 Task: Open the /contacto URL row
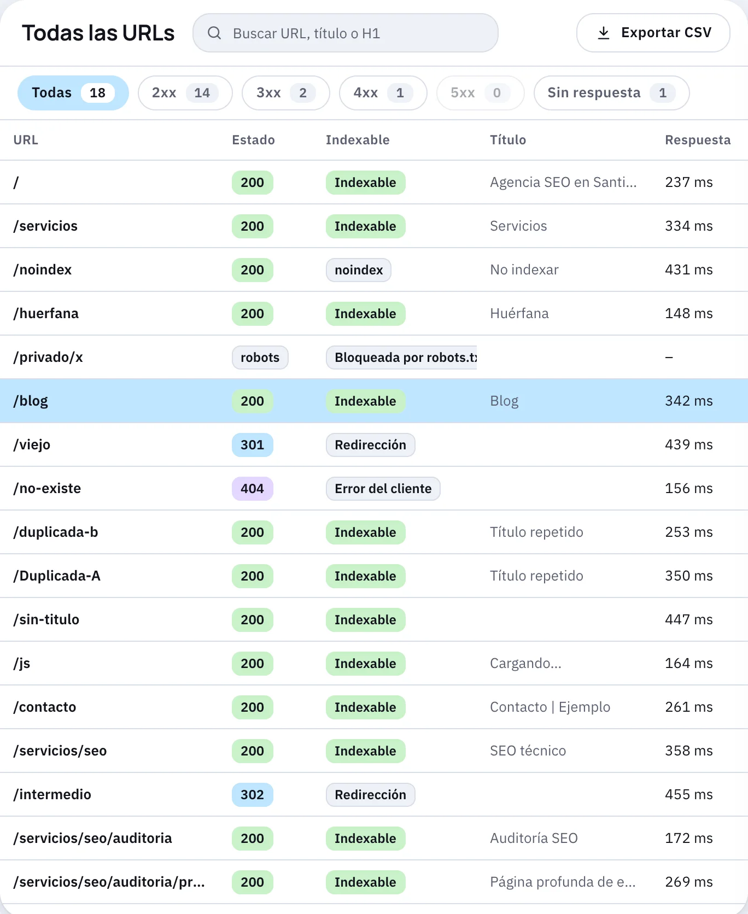374,707
